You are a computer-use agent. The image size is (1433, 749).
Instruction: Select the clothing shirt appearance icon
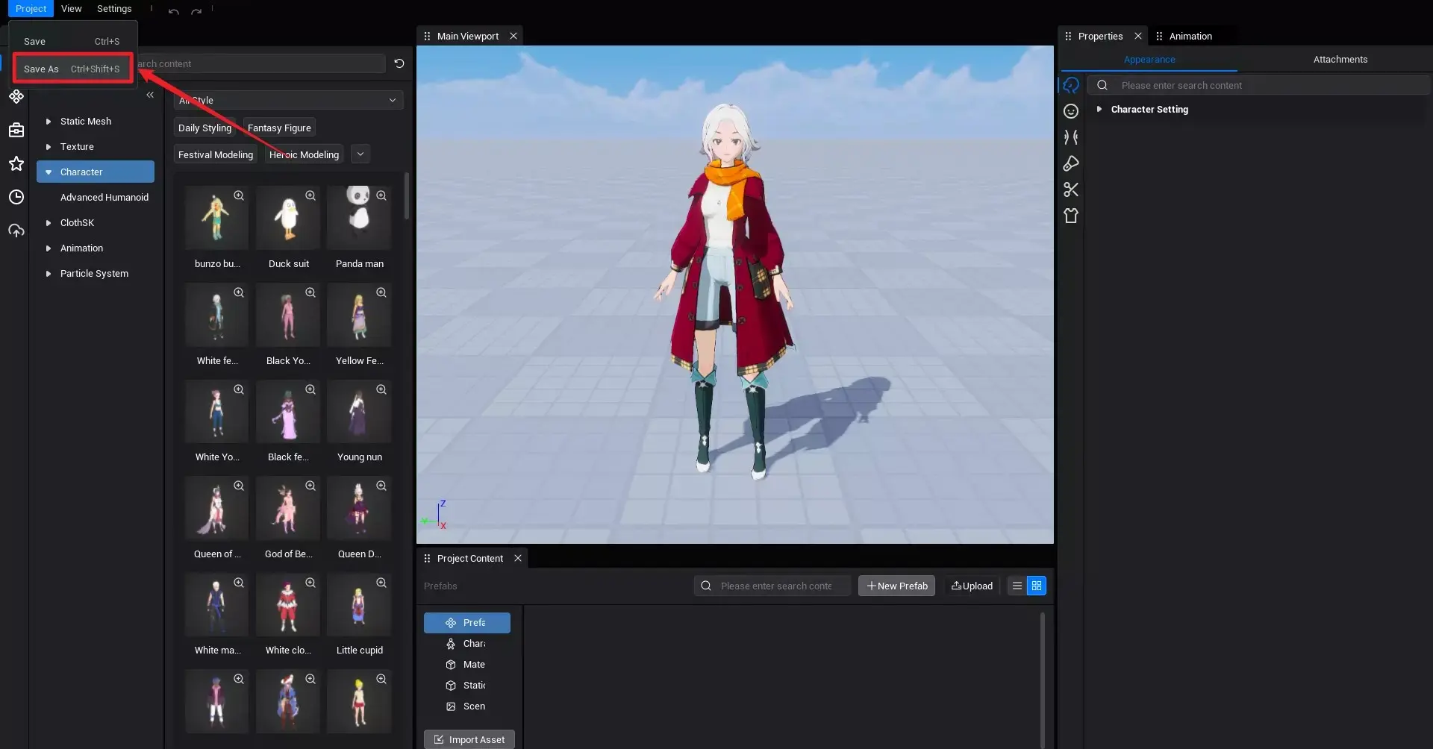(1071, 216)
